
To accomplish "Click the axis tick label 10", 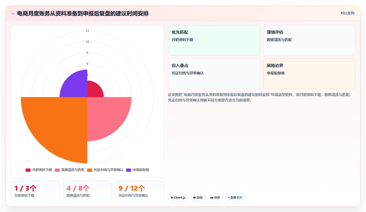I will [x=87, y=42].
